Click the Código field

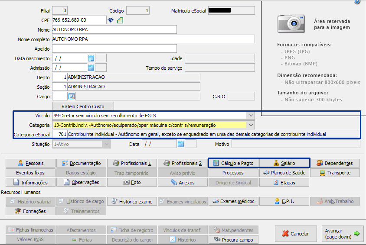(138, 10)
